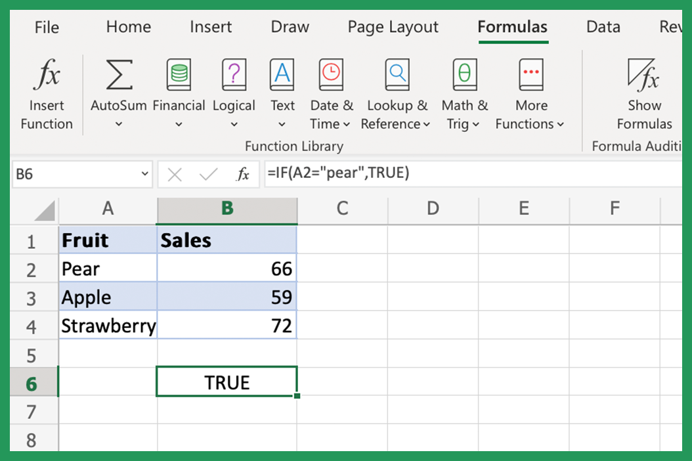Open the Page Layout tab
The image size is (692, 461).
point(393,27)
